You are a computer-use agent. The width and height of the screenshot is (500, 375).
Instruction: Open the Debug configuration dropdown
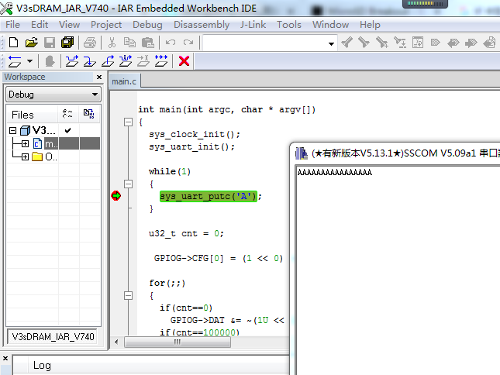[x=53, y=95]
